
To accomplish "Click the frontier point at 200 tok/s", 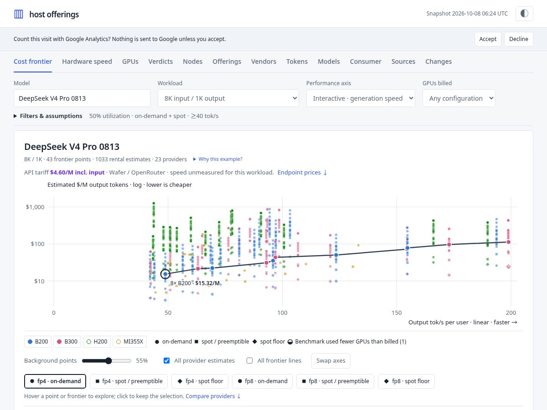I will tap(508, 242).
